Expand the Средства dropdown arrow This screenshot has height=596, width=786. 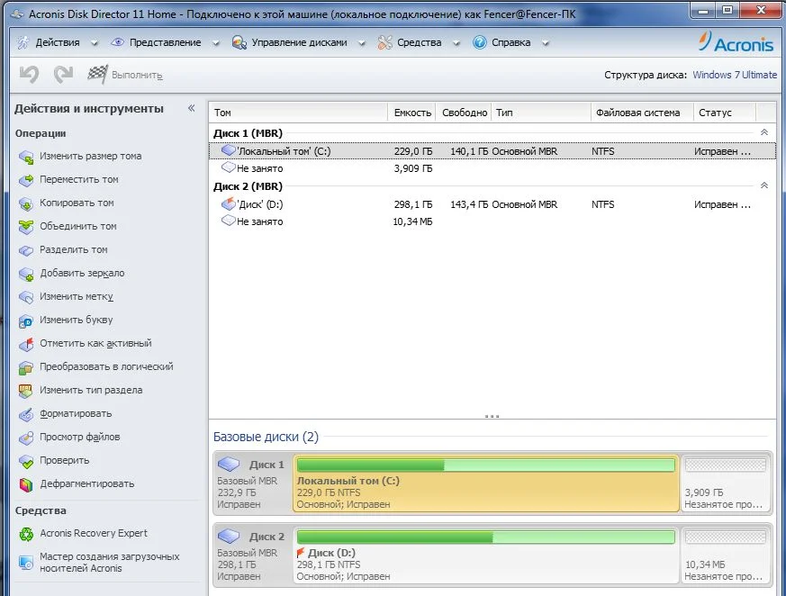point(456,43)
